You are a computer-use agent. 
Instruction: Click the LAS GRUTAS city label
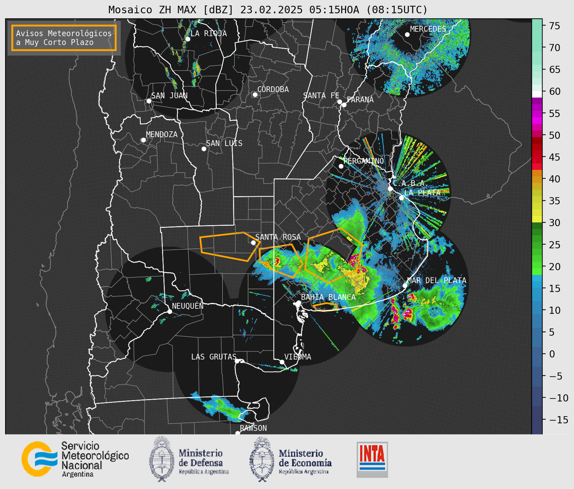214,357
